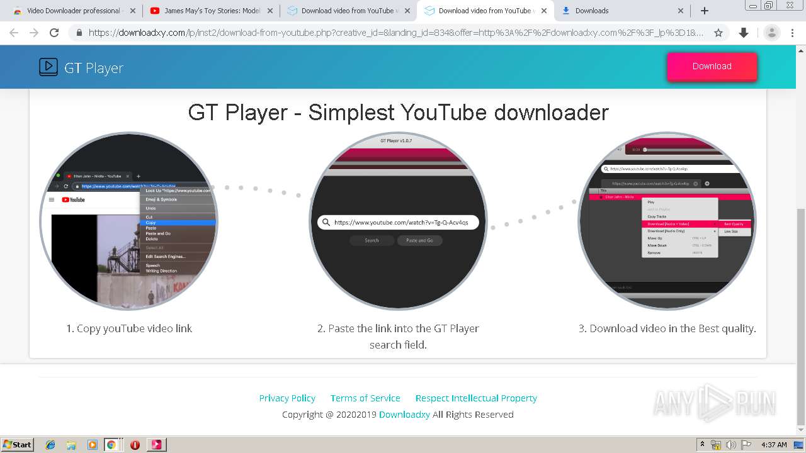The image size is (806, 453).
Task: Open Windows Explorer folder from taskbar
Action: pos(71,445)
